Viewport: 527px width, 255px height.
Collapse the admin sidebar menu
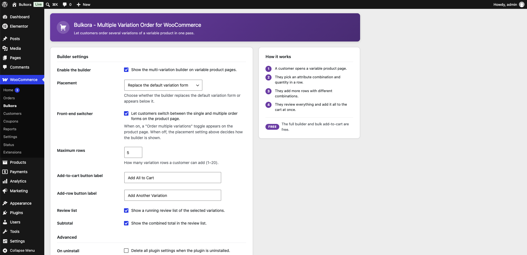coord(22,251)
